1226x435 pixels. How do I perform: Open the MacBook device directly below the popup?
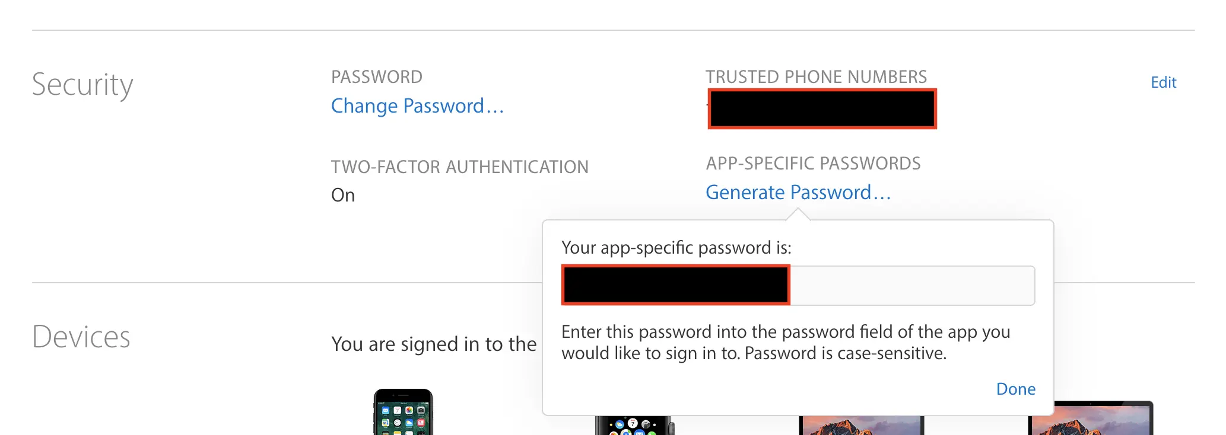pos(861,426)
